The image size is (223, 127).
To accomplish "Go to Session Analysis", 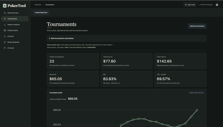I will [x=15, y=25].
